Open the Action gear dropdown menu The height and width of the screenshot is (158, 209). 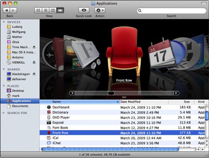coord(100,10)
